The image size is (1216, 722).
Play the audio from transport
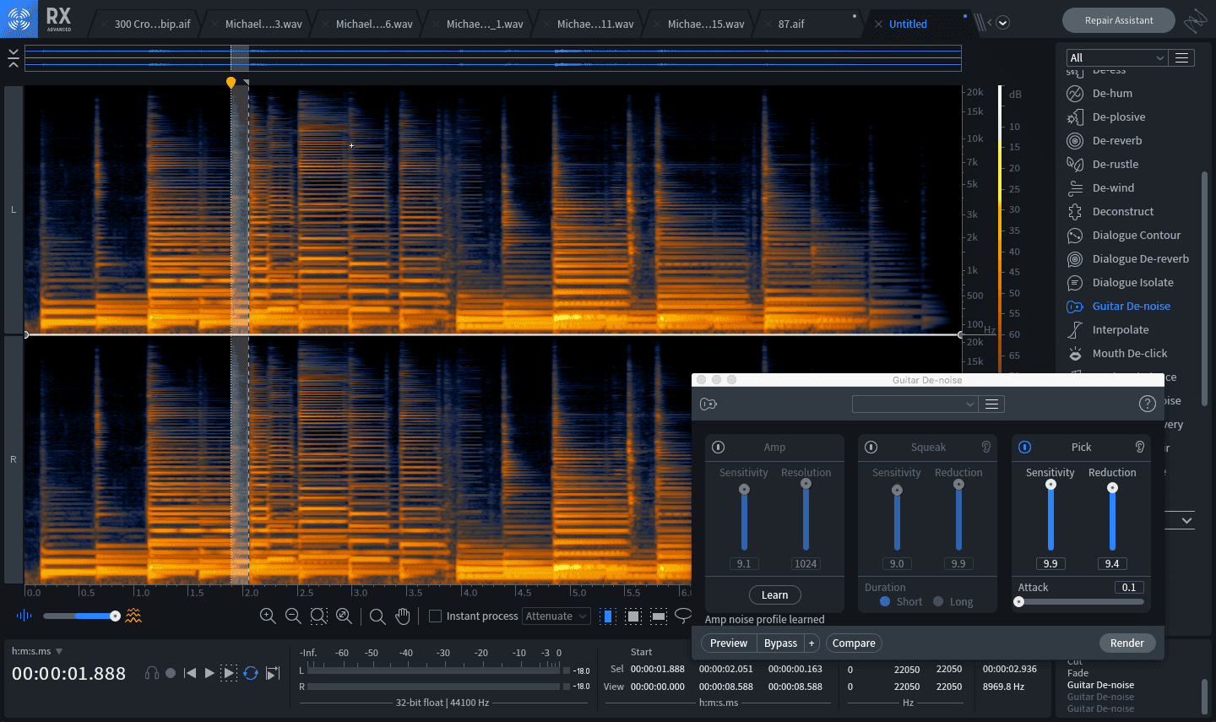point(209,673)
